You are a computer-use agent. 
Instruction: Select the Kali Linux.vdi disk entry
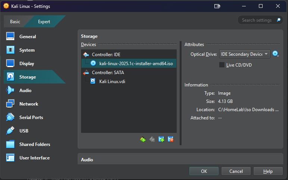[x=129, y=81]
